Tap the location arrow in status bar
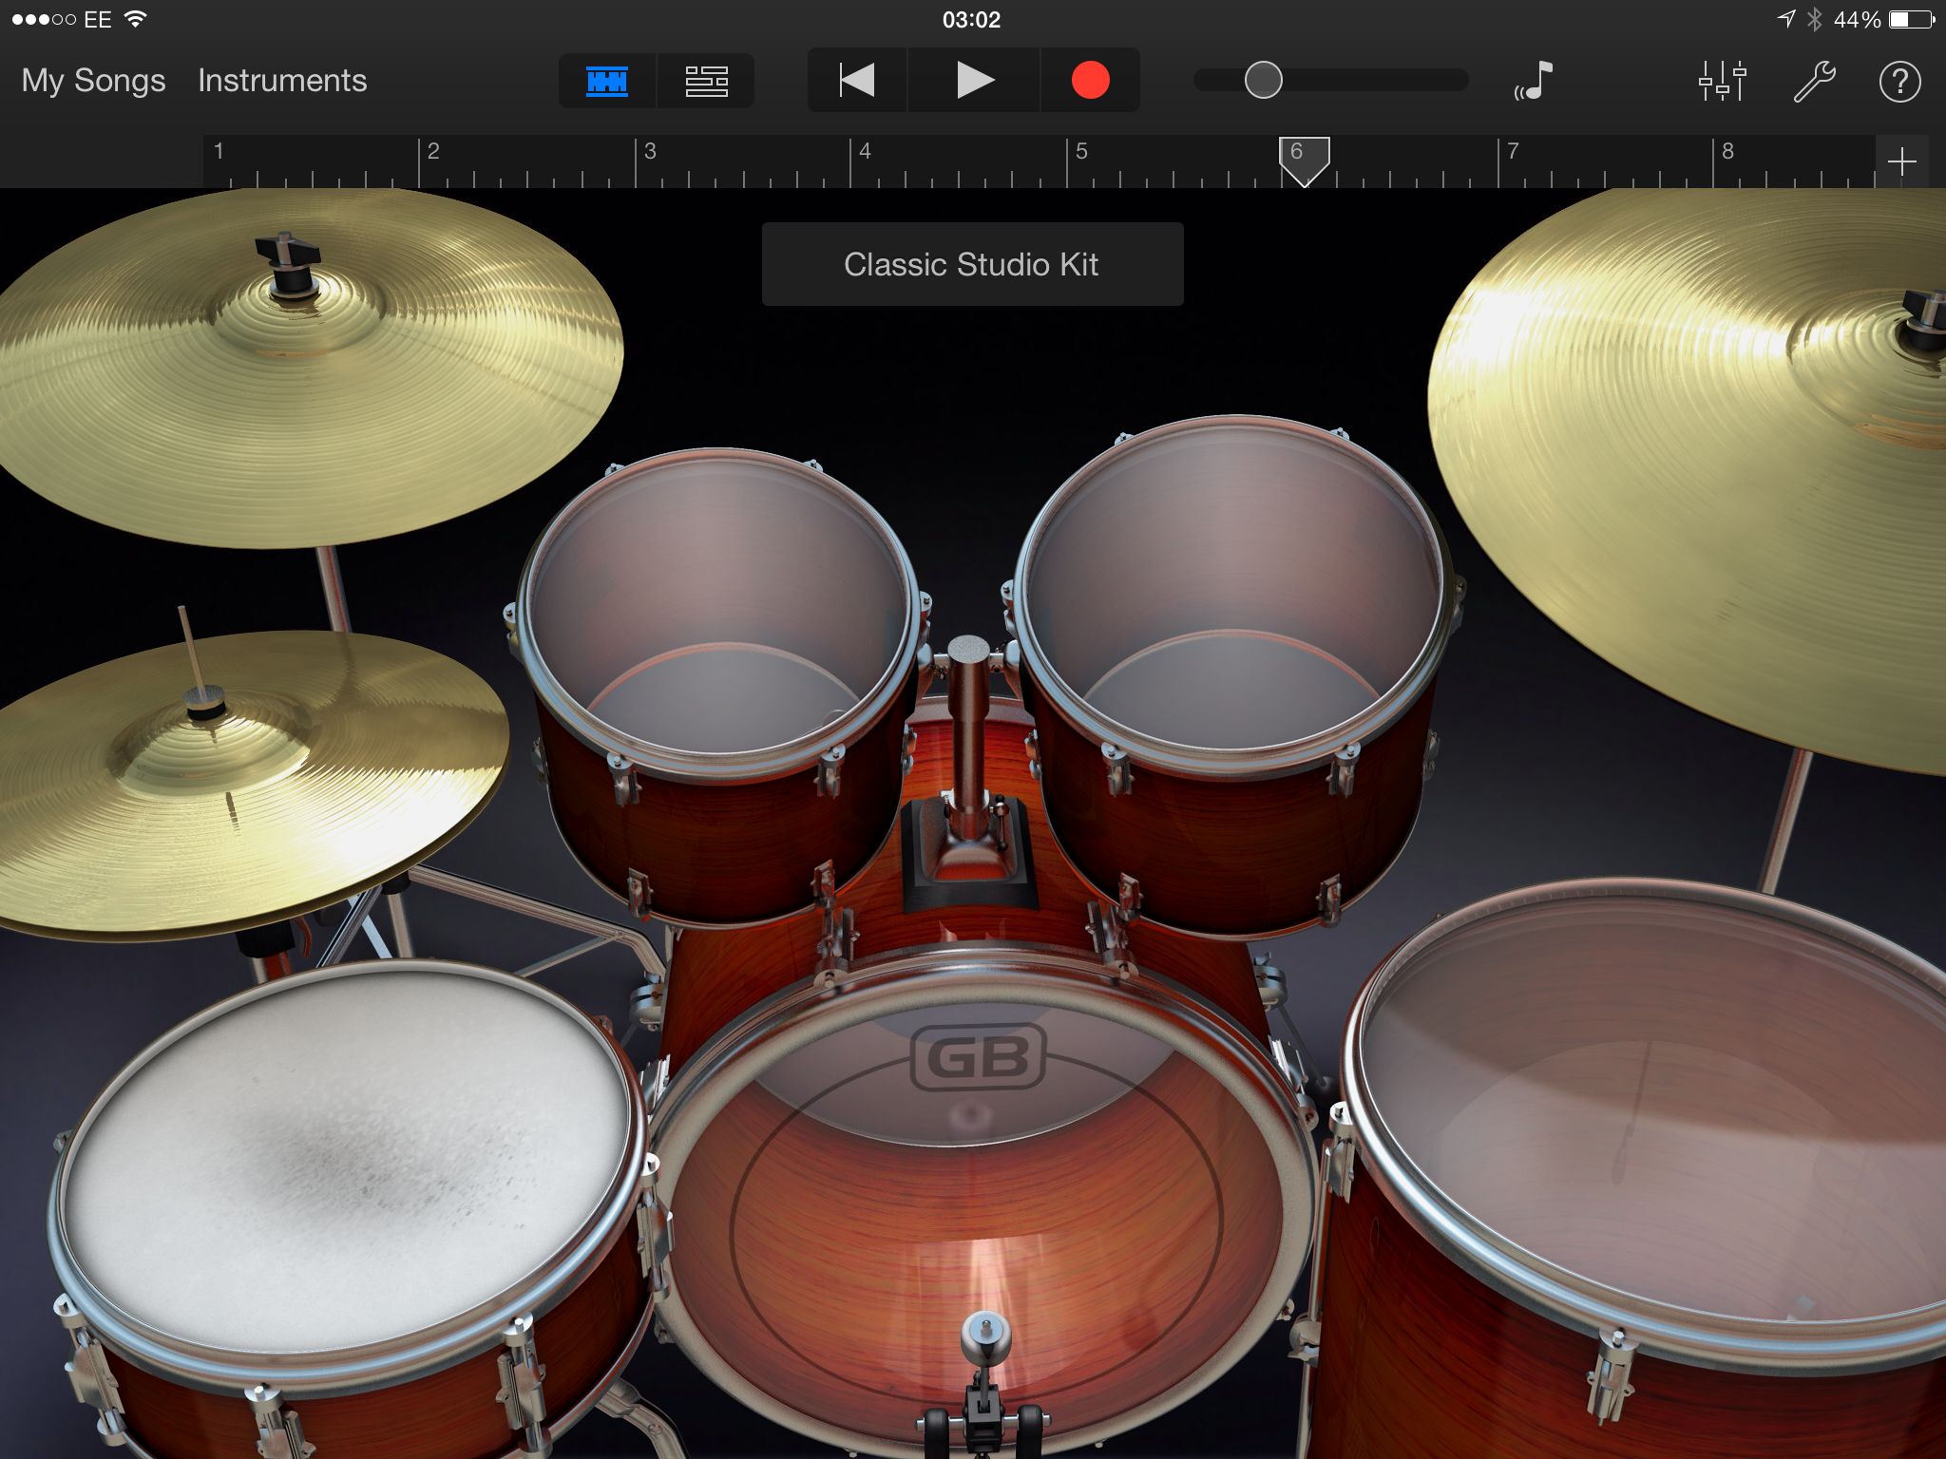This screenshot has width=1946, height=1459. pyautogui.click(x=1786, y=19)
